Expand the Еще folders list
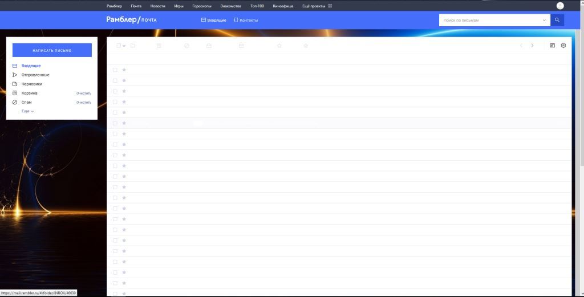Image resolution: width=584 pixels, height=297 pixels. click(27, 111)
